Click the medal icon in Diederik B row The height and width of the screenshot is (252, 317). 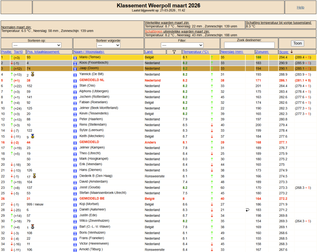34,176
